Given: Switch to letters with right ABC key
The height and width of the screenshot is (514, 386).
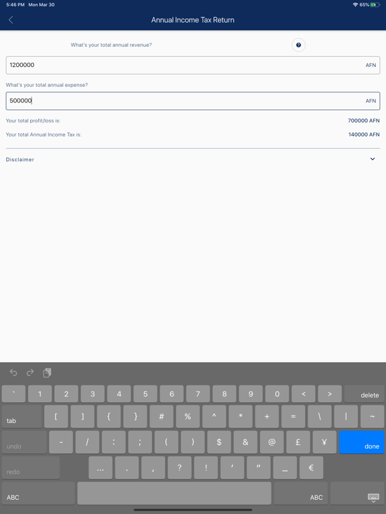Looking at the screenshot, I should click(301, 493).
